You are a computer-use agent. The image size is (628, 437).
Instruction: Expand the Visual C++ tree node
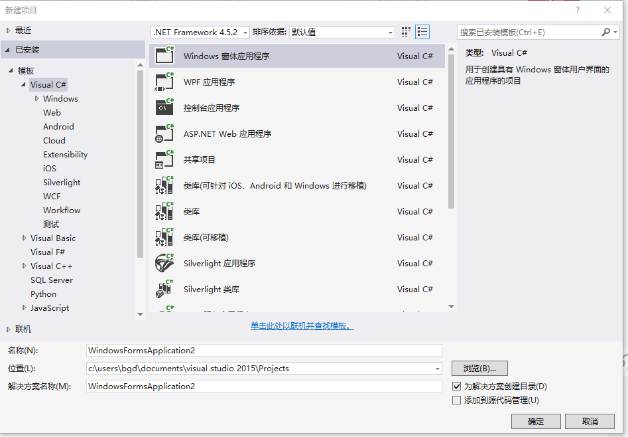[24, 266]
